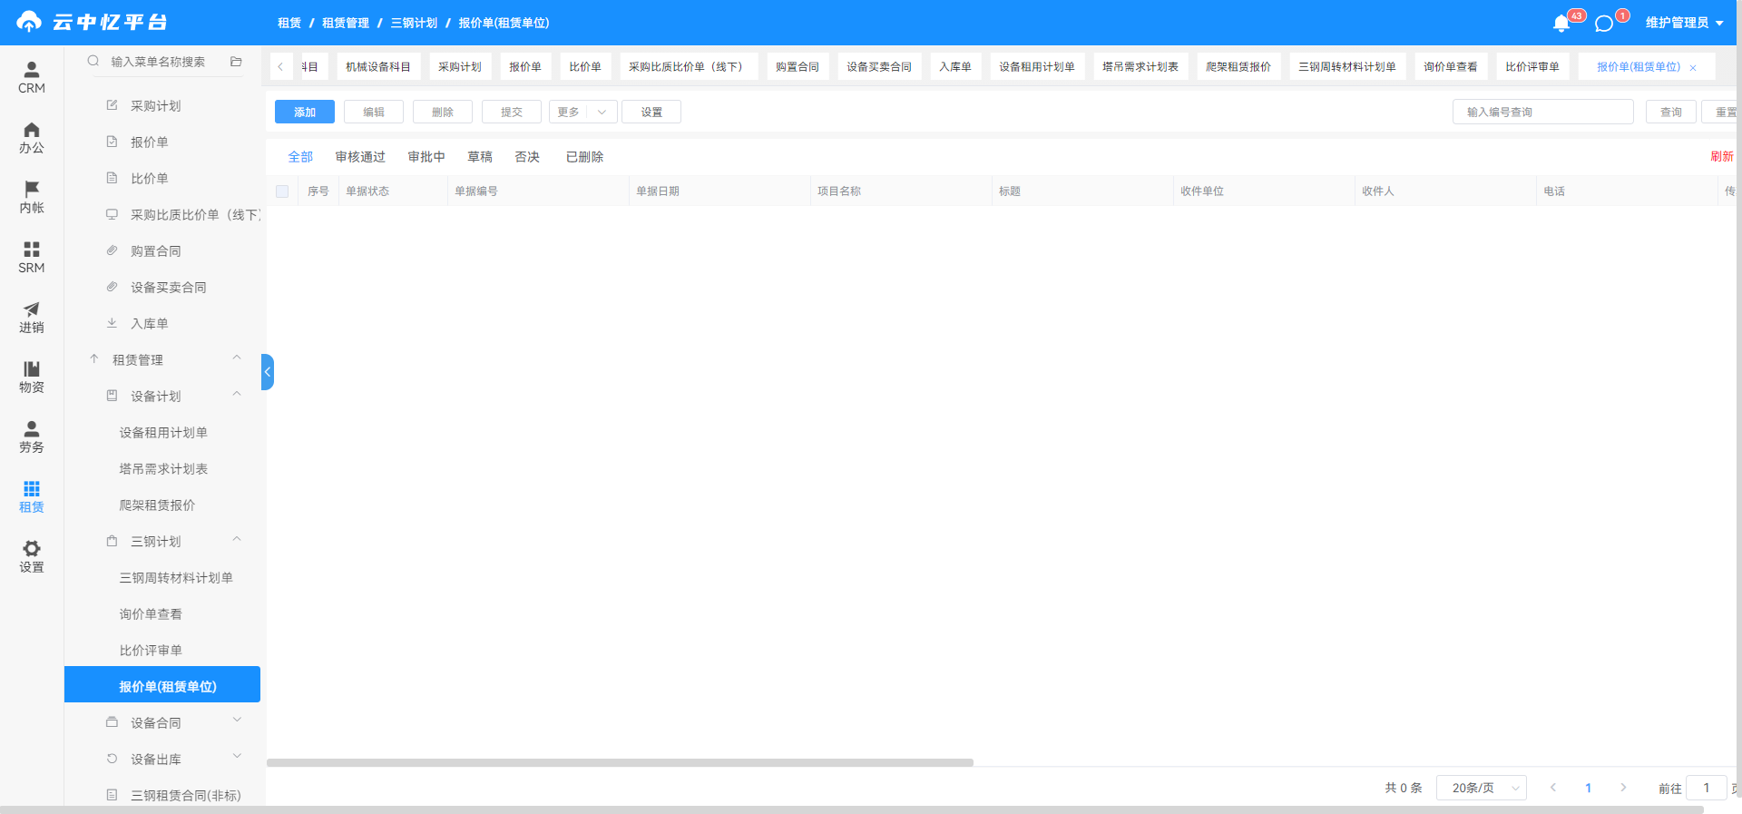
Task: Open the CRM module icon
Action: point(31,70)
